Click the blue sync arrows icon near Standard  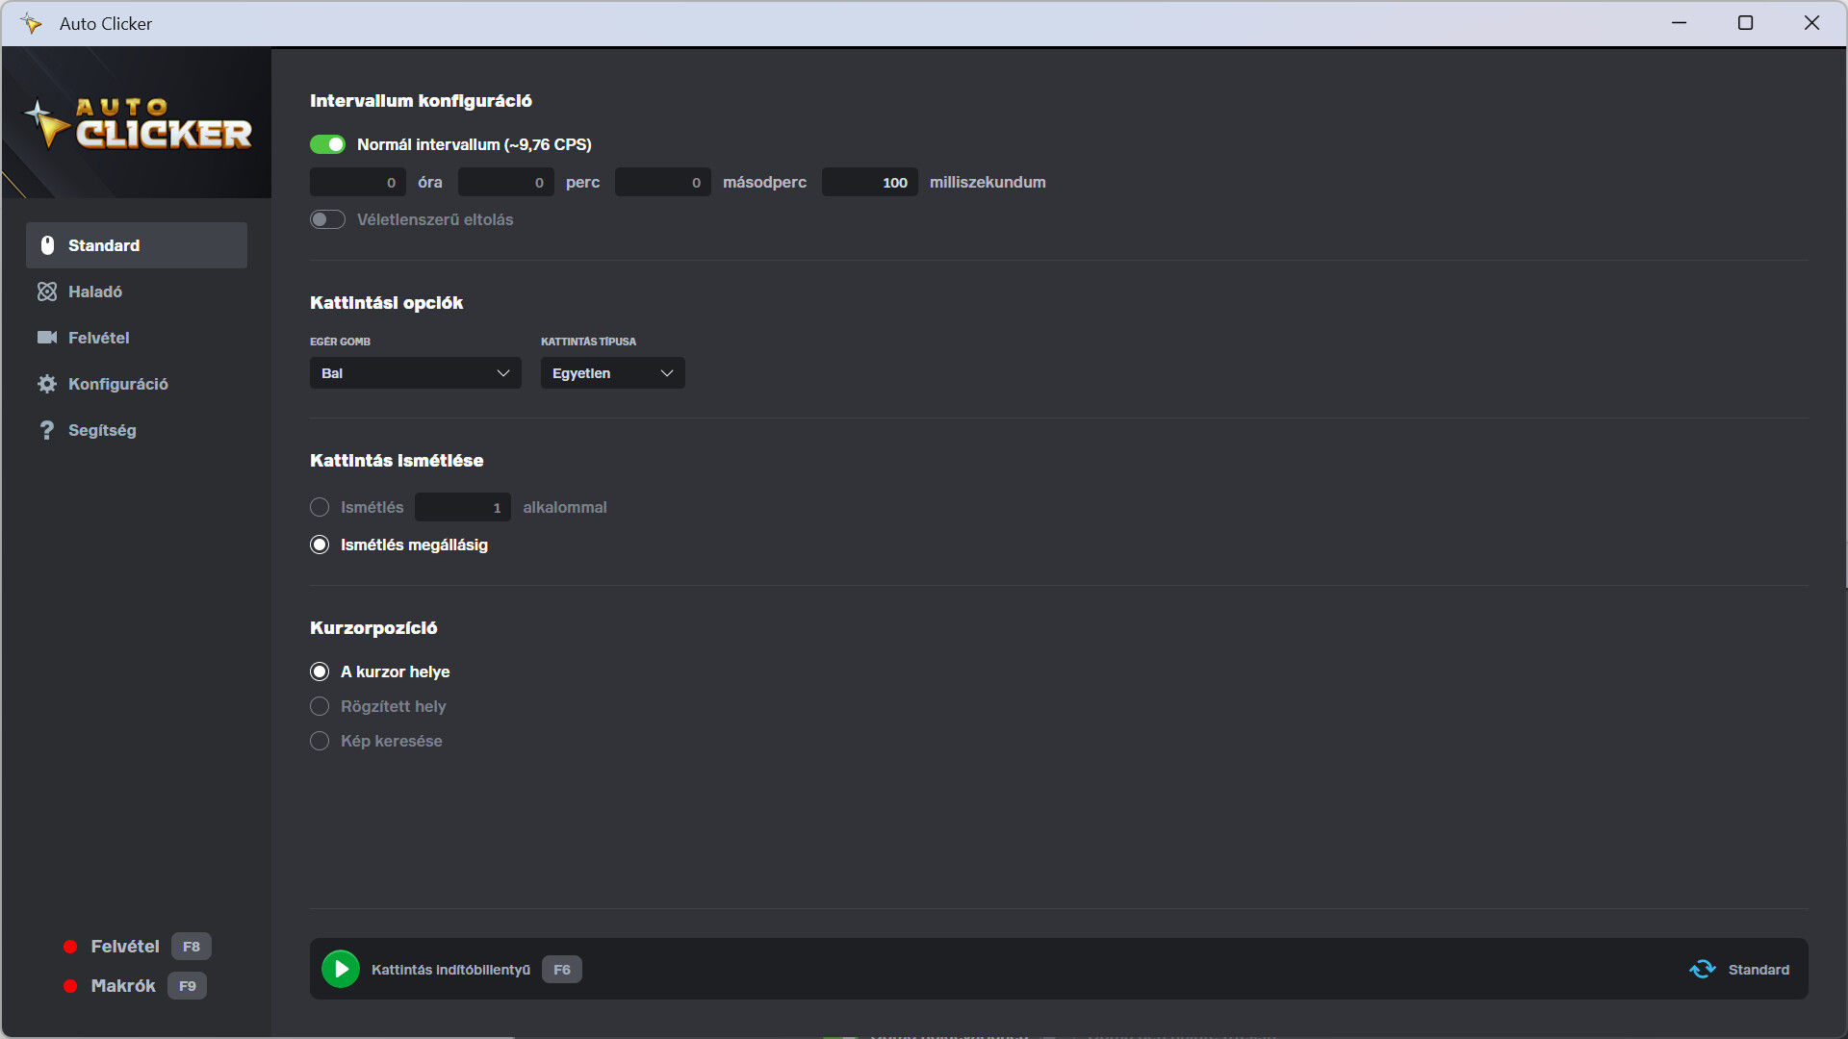[1703, 969]
